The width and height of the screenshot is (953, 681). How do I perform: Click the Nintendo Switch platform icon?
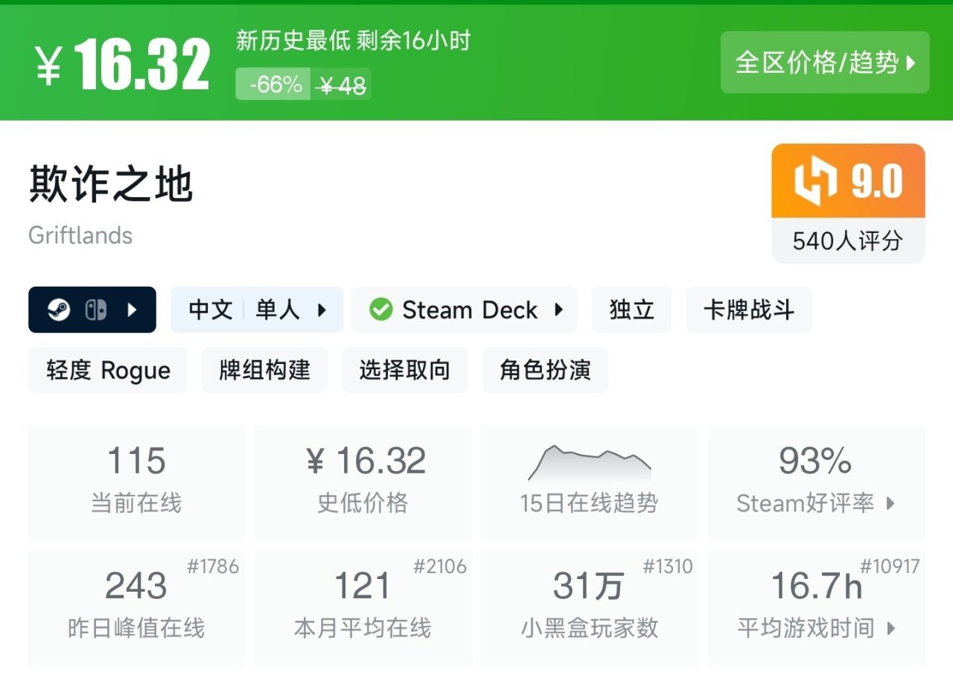coord(95,310)
